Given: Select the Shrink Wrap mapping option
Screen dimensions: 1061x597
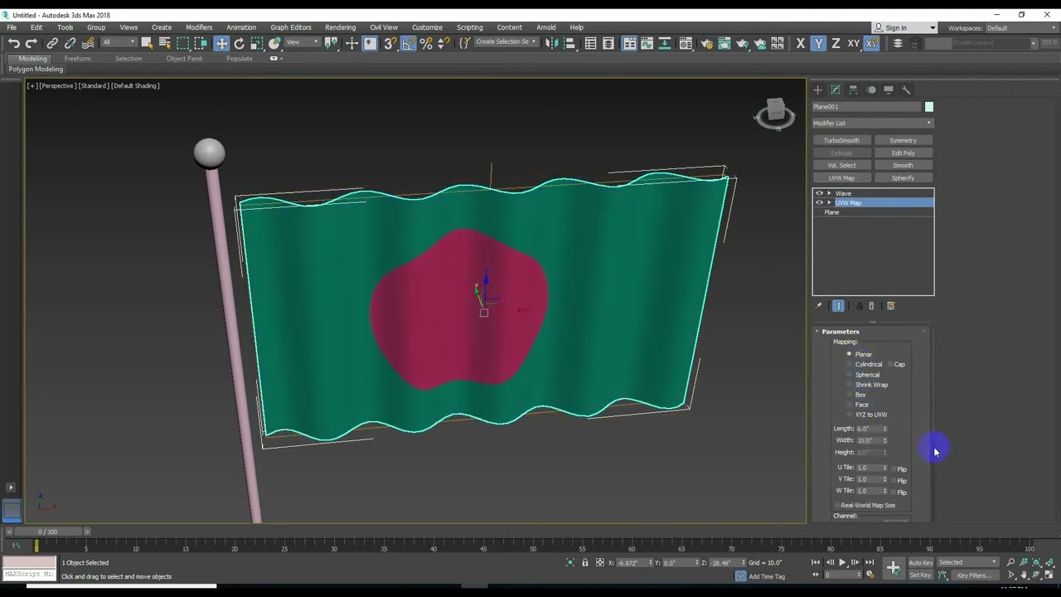Looking at the screenshot, I should (x=849, y=385).
